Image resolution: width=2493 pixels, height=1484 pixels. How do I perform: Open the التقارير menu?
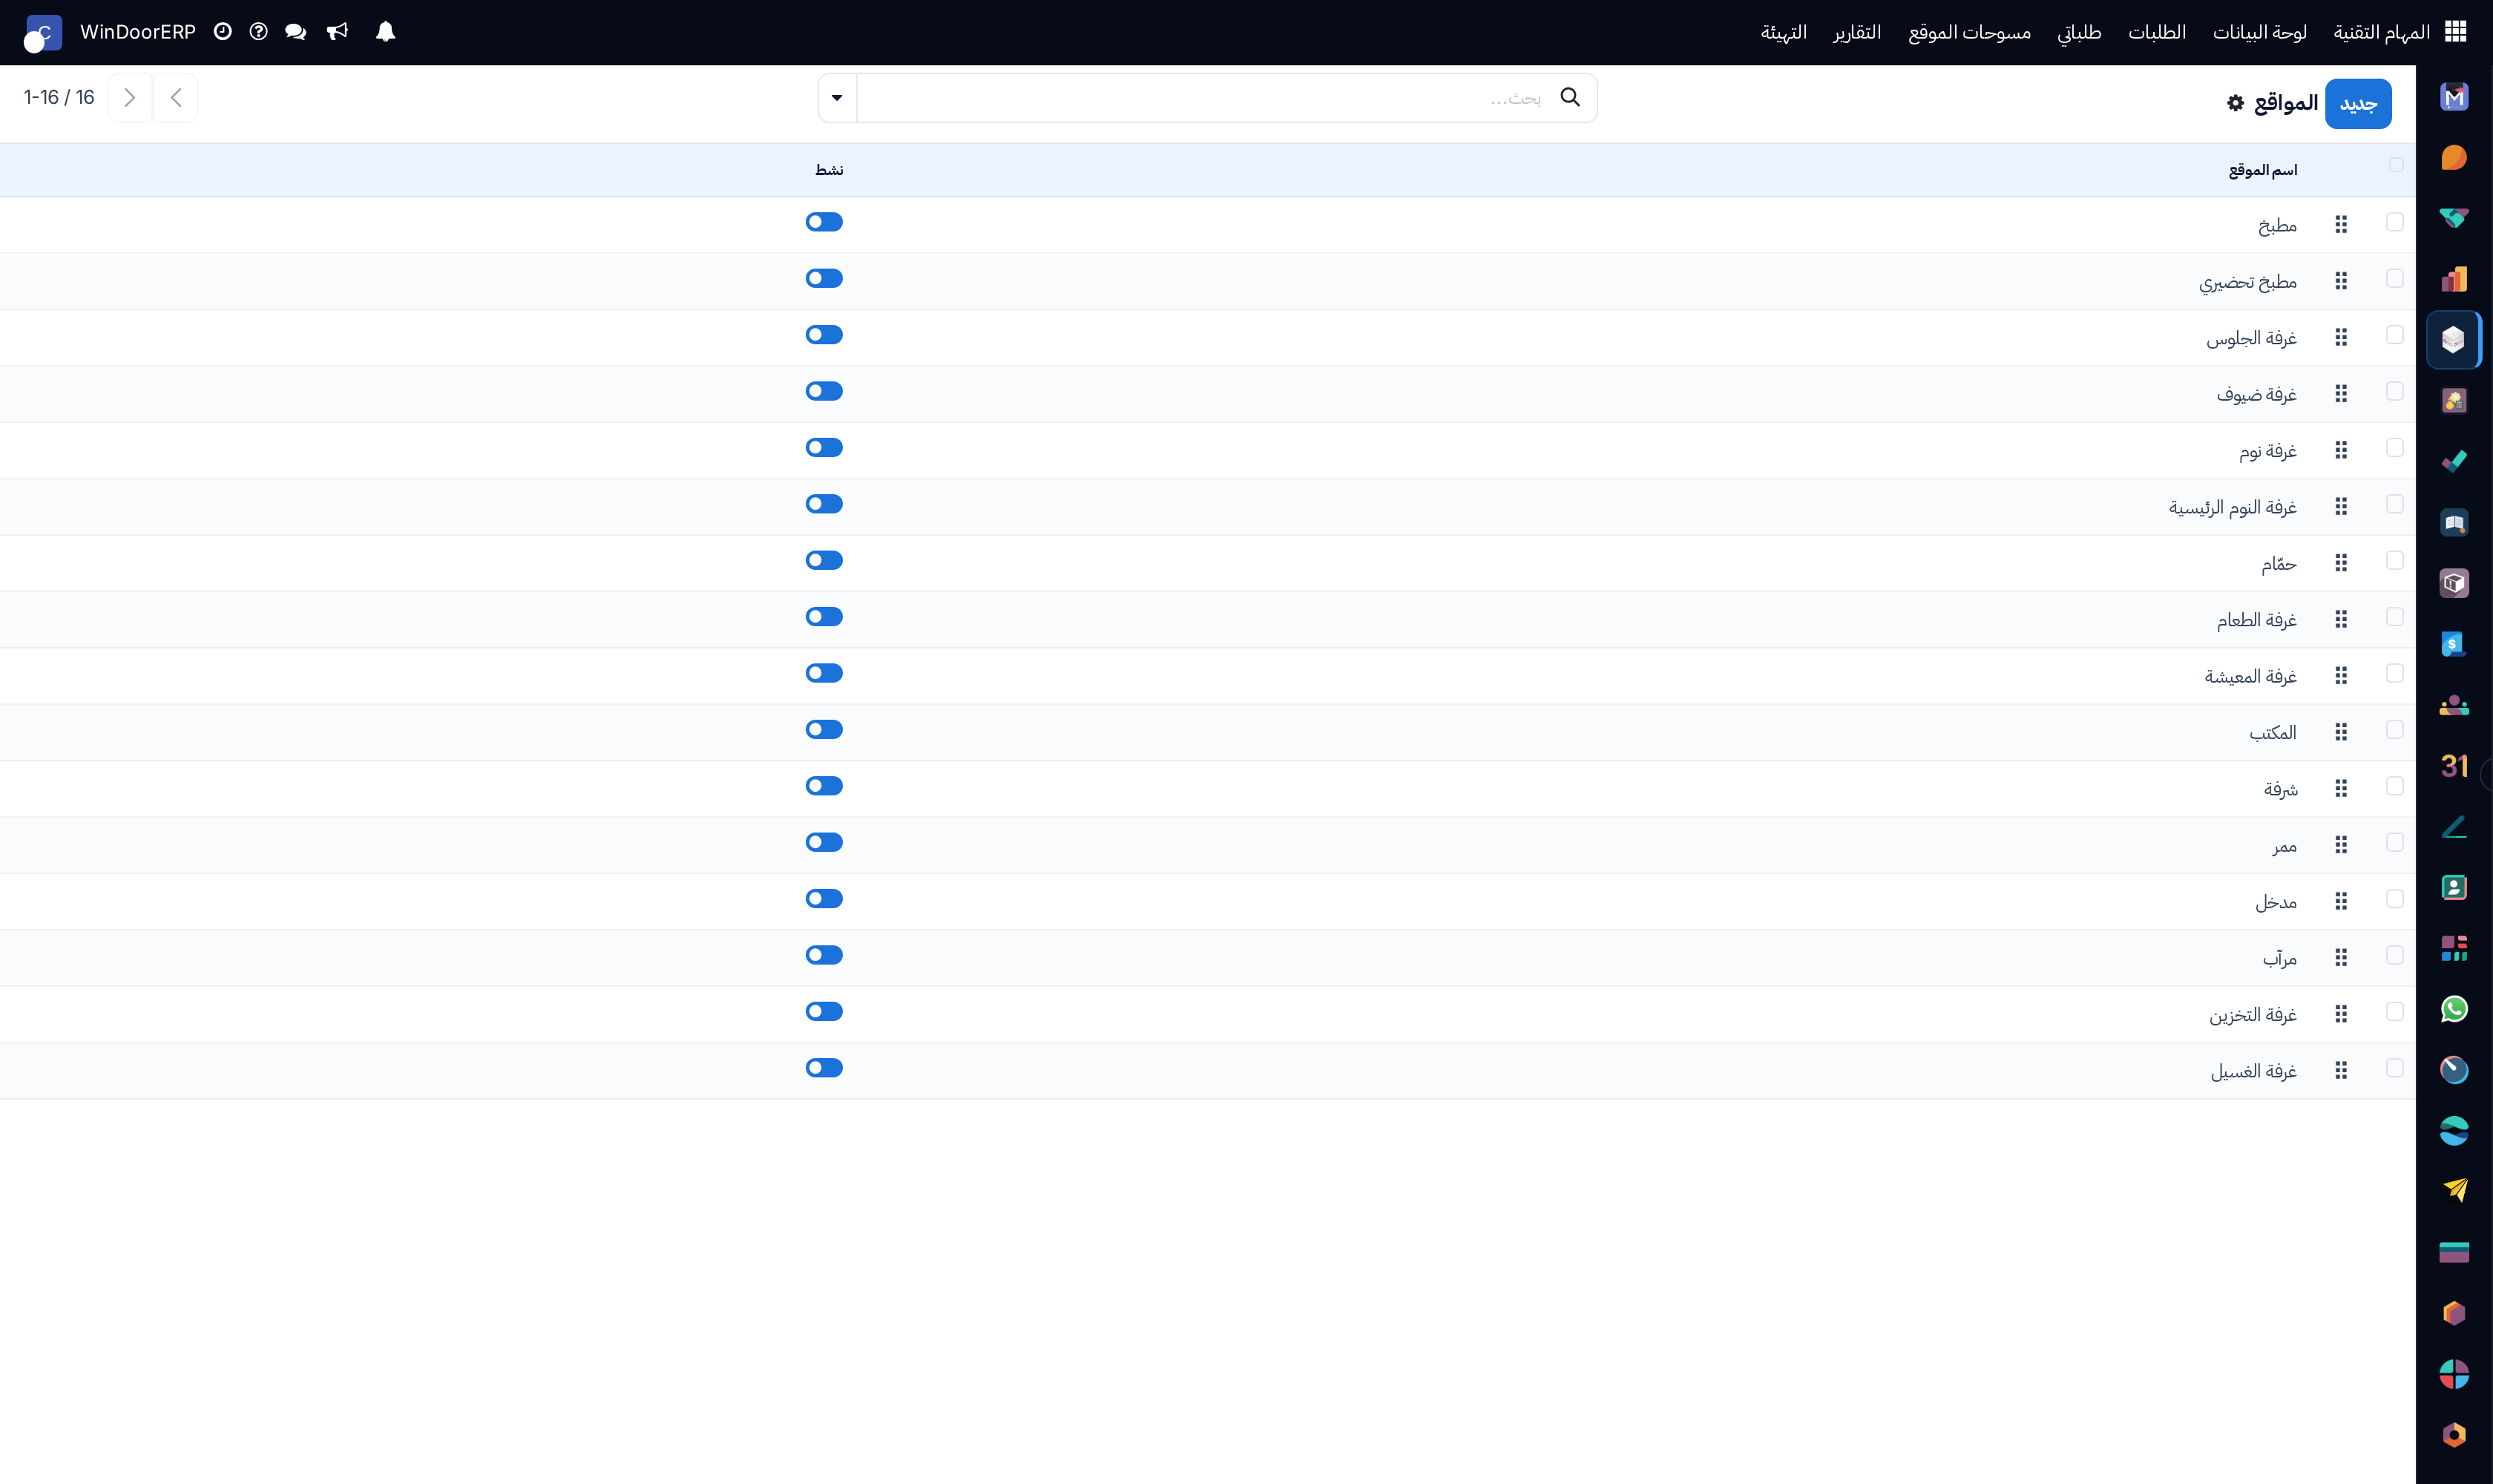(1857, 32)
